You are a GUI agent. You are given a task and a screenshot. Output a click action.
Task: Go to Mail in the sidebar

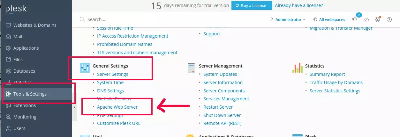[18, 37]
